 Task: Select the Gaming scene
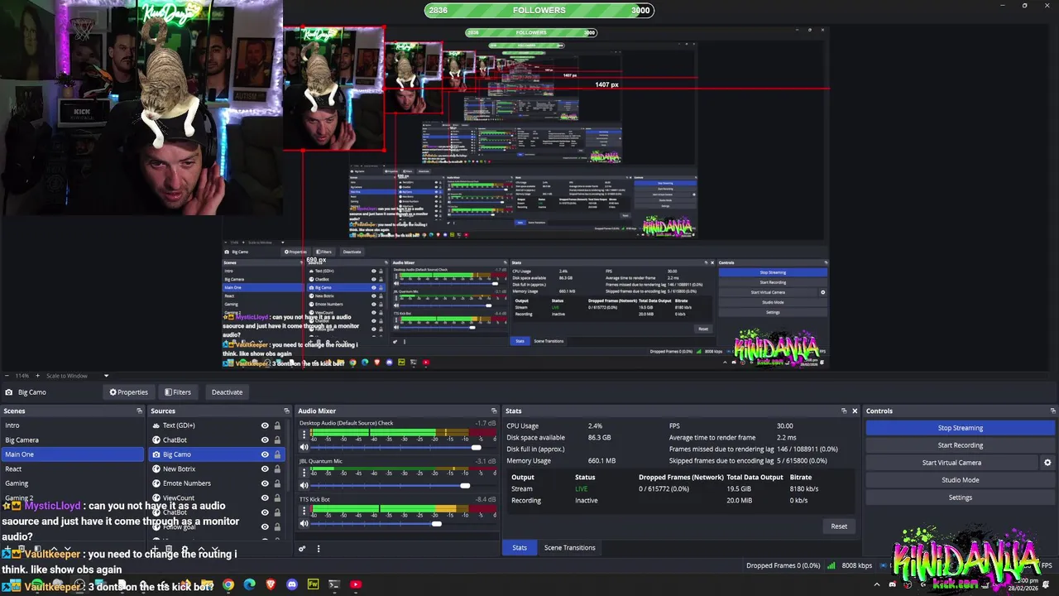click(x=72, y=483)
